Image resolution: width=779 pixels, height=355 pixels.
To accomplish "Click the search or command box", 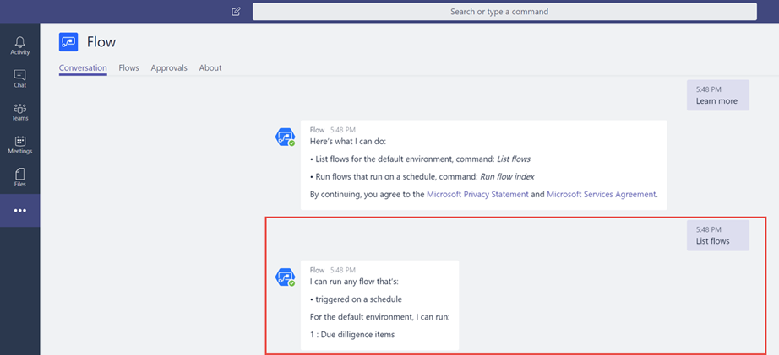I will pos(504,12).
